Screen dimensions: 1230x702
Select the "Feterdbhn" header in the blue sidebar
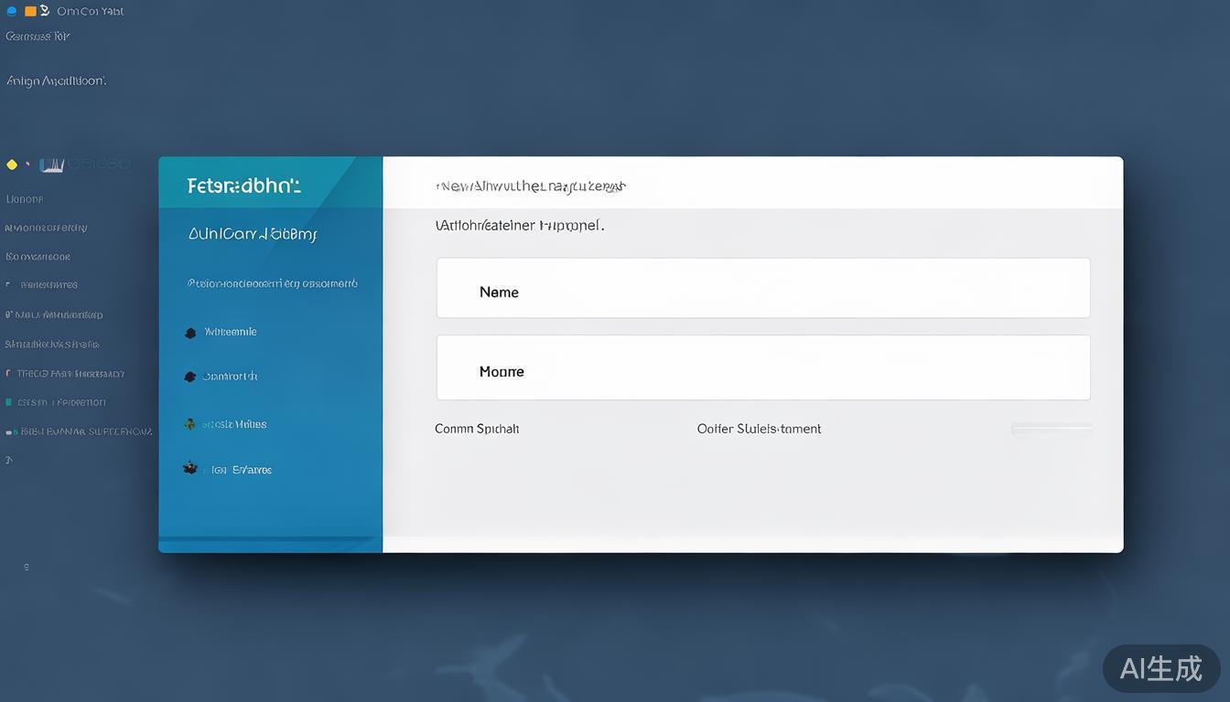(243, 186)
